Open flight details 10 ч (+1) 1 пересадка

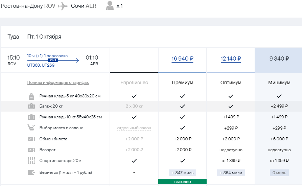[47, 56]
